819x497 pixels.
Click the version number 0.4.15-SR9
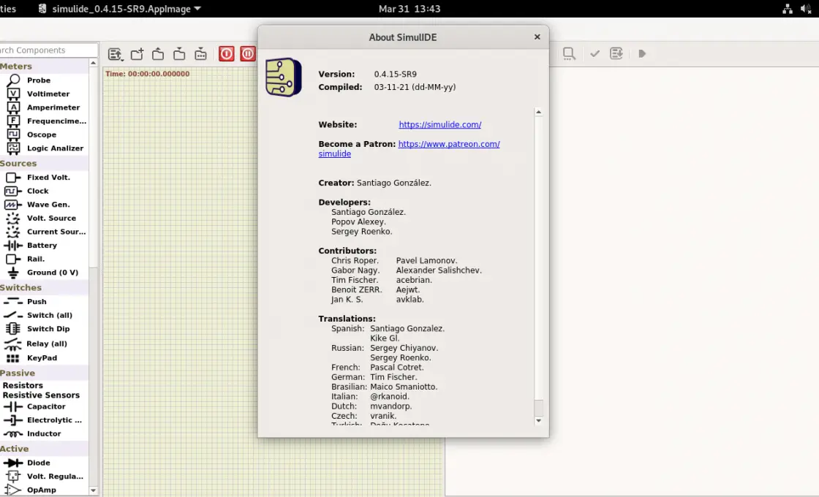tap(396, 74)
